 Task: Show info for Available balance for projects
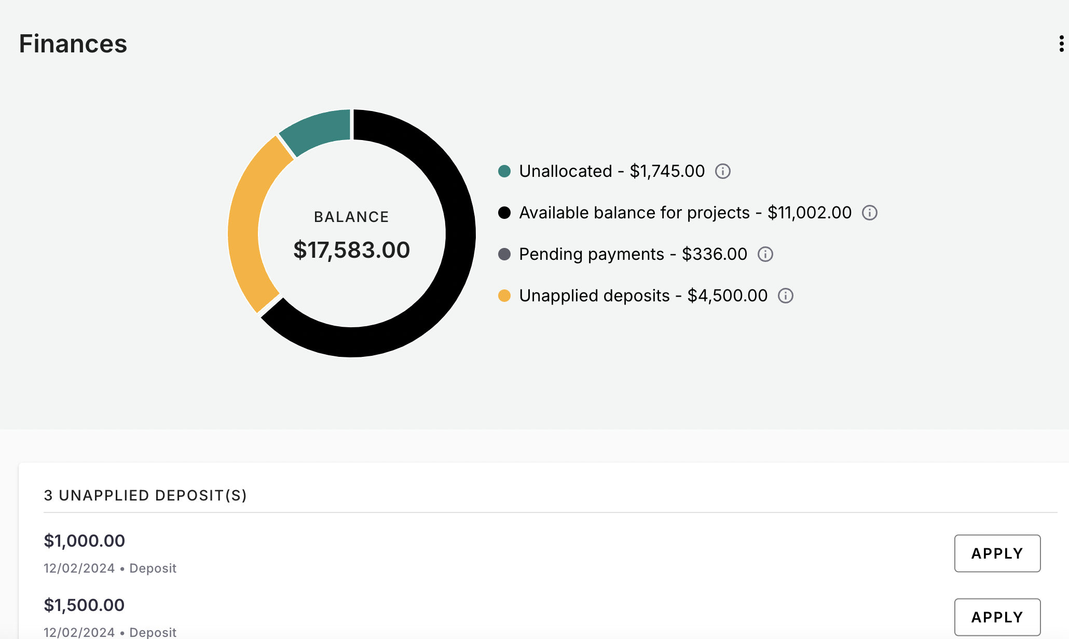click(x=870, y=213)
